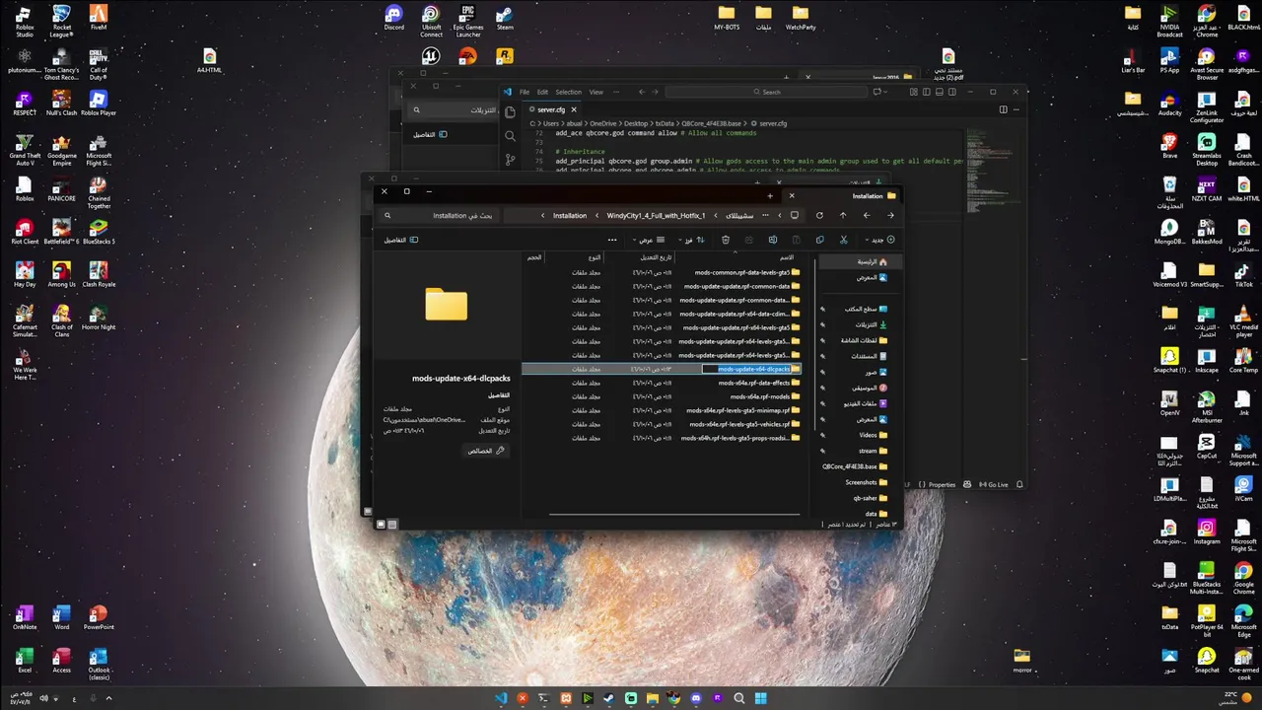
Task: Open the MY-BOTS folder on desktop
Action: [x=727, y=18]
